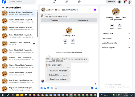
Task: Open weather widget in taskbar
Action: pyautogui.click(x=104, y=95)
